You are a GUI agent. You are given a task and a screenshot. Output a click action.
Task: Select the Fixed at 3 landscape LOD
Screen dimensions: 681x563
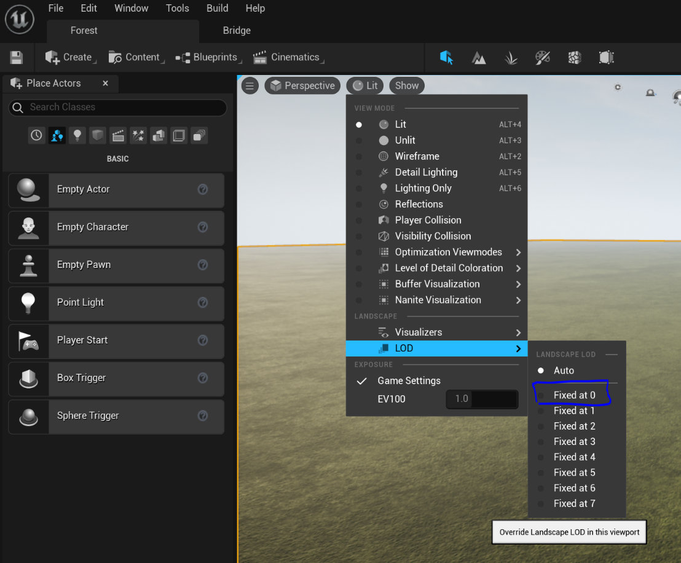tap(575, 441)
